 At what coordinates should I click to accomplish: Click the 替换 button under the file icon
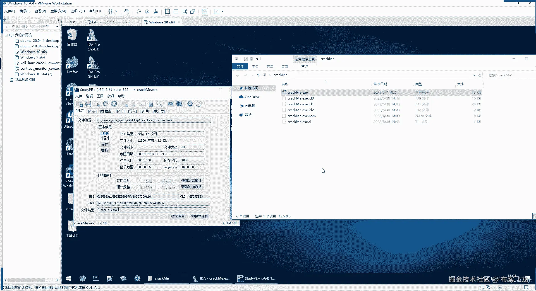pyautogui.click(x=105, y=150)
